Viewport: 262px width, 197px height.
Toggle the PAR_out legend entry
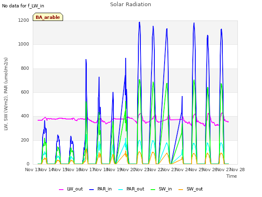[131, 189]
